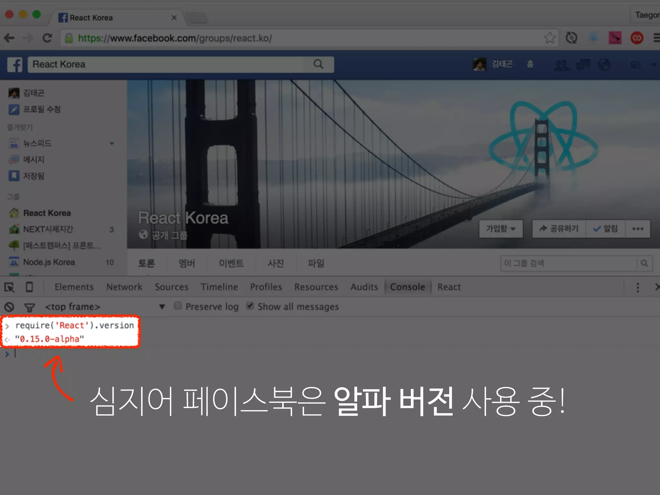Open the 가입함 membership dropdown
This screenshot has width=660, height=495.
(x=501, y=229)
